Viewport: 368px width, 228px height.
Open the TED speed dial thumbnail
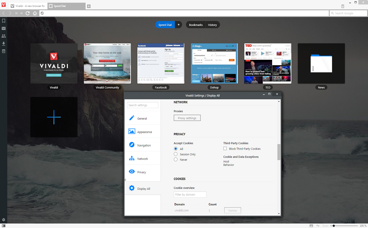[x=268, y=63]
